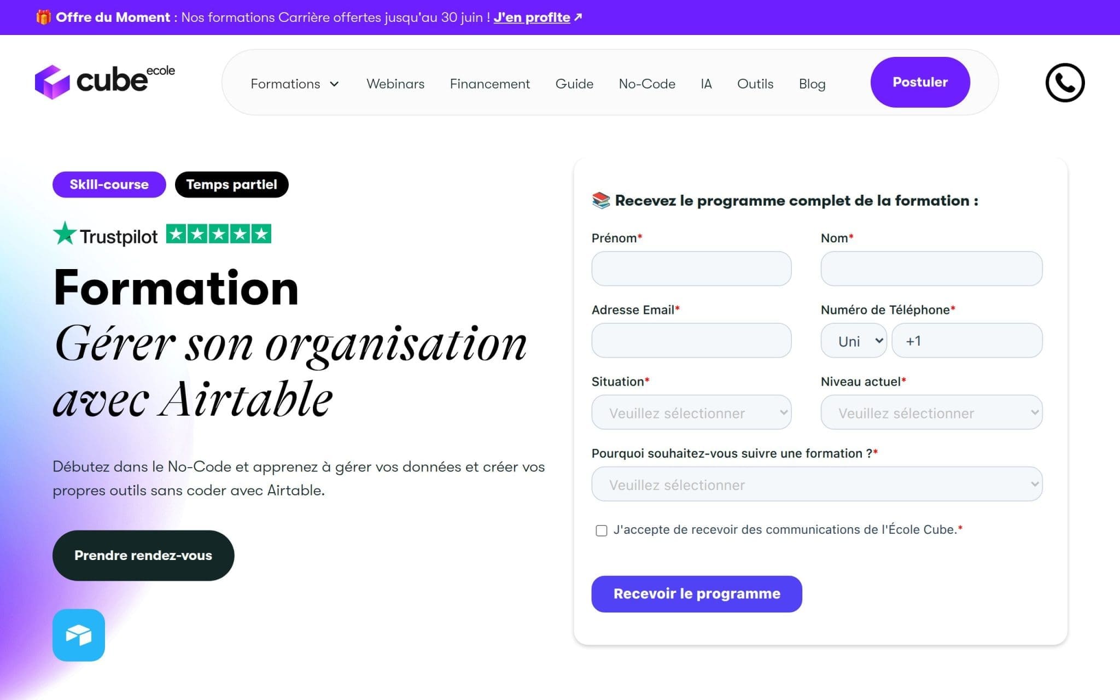Open the Blog menu item
This screenshot has width=1120, height=700.
[x=812, y=84]
